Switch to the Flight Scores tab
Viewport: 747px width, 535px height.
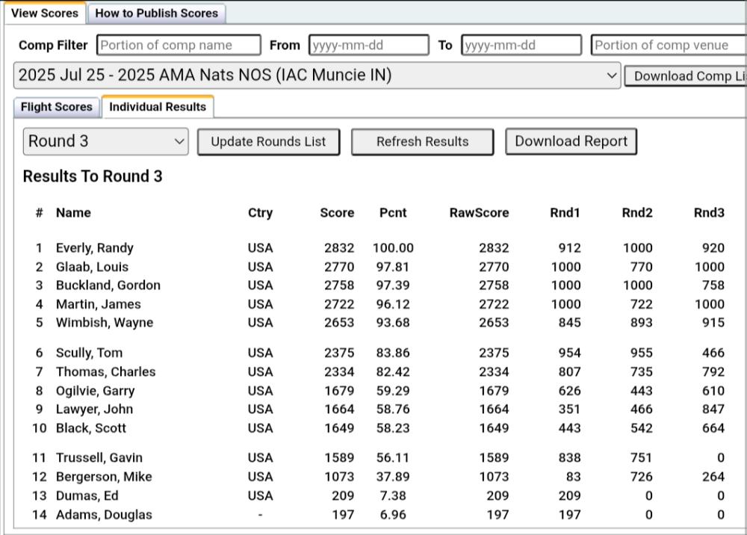pos(55,107)
